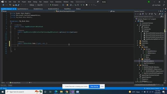Screen dimensions: 167x94
Task: Open Microsoft Edge from the taskbar
Action: (56, 92)
